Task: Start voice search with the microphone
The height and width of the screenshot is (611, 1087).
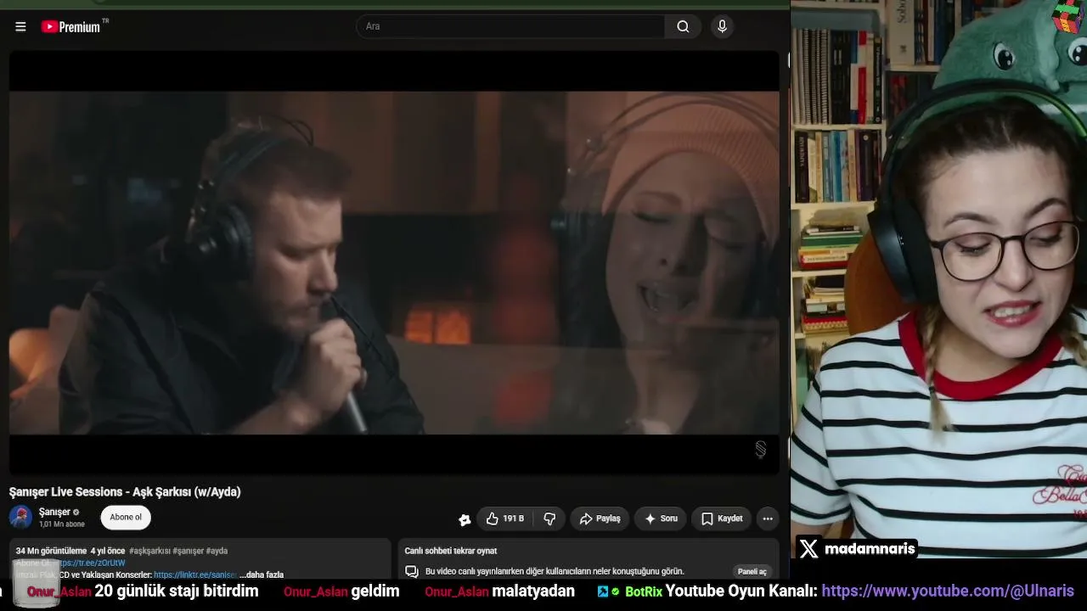Action: pyautogui.click(x=722, y=26)
